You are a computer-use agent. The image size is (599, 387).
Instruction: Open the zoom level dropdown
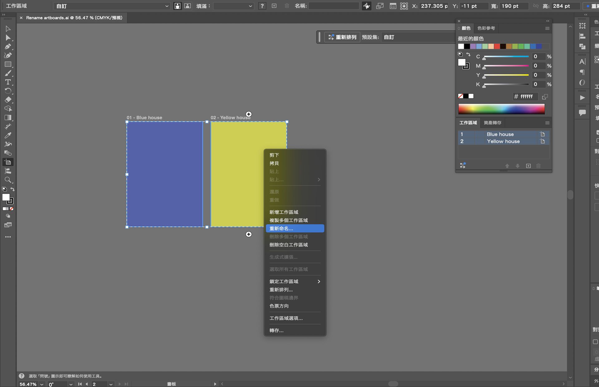coord(41,384)
